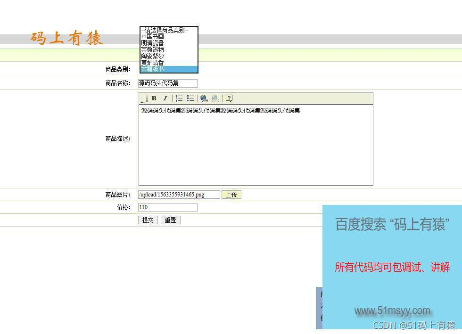This screenshot has width=462, height=334.
Task: Upload an image using the 上传 button
Action: (231, 194)
